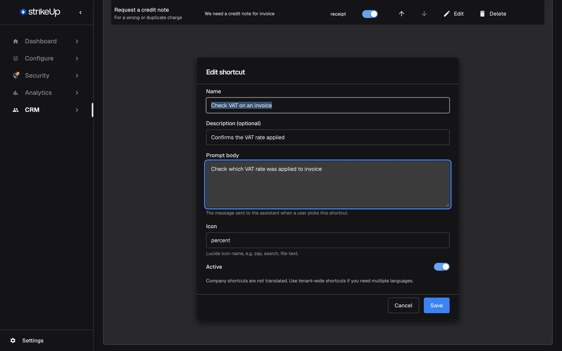This screenshot has height=351, width=562.
Task: Move the credit note shortcut up
Action: click(402, 14)
